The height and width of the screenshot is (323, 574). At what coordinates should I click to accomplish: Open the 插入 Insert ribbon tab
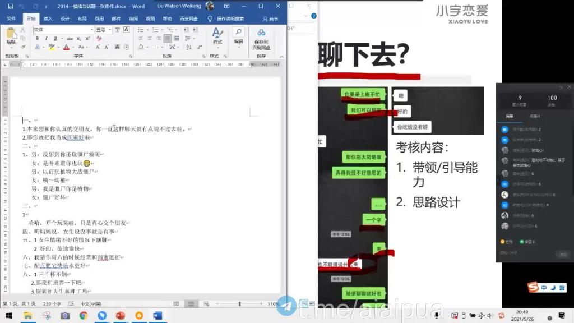pyautogui.click(x=48, y=19)
